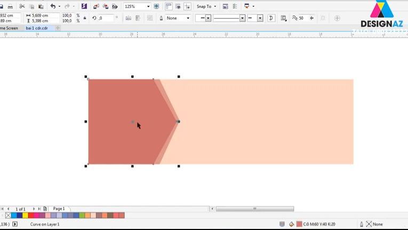Click the Print icon in toolbar
The height and width of the screenshot is (230, 408).
9,6
